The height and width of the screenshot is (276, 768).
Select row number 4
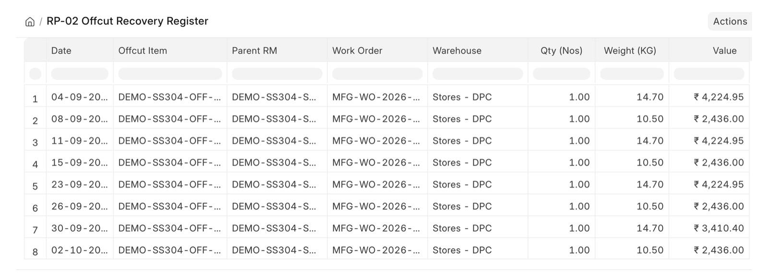(x=35, y=164)
